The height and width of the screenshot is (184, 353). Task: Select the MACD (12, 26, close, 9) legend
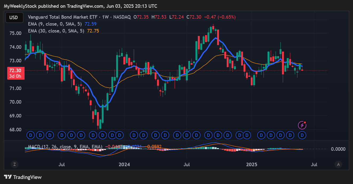click(x=65, y=147)
